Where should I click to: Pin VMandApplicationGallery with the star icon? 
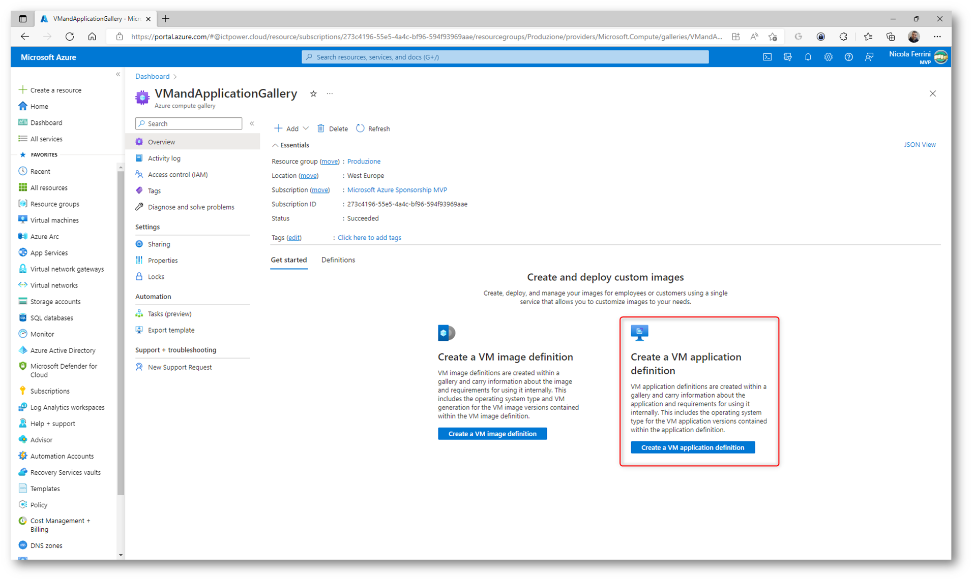(313, 93)
